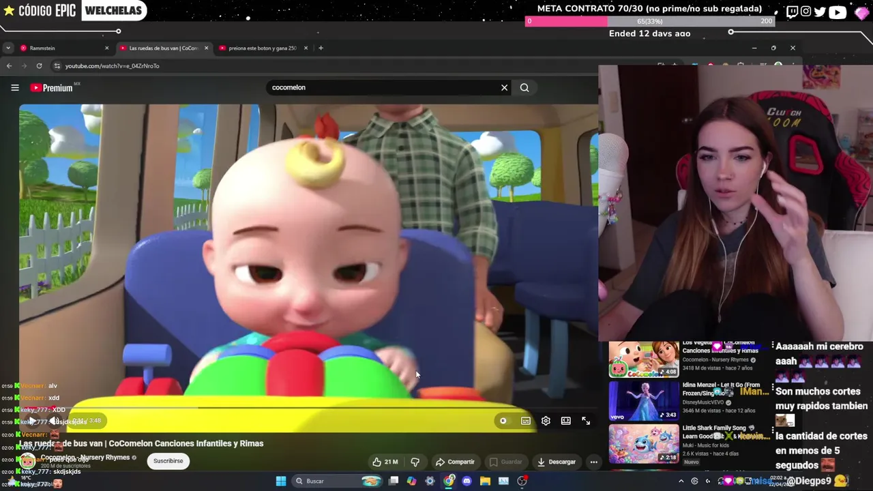The width and height of the screenshot is (873, 491).
Task: Open the Idina Menzel Let It Go thumbnail
Action: 644,400
